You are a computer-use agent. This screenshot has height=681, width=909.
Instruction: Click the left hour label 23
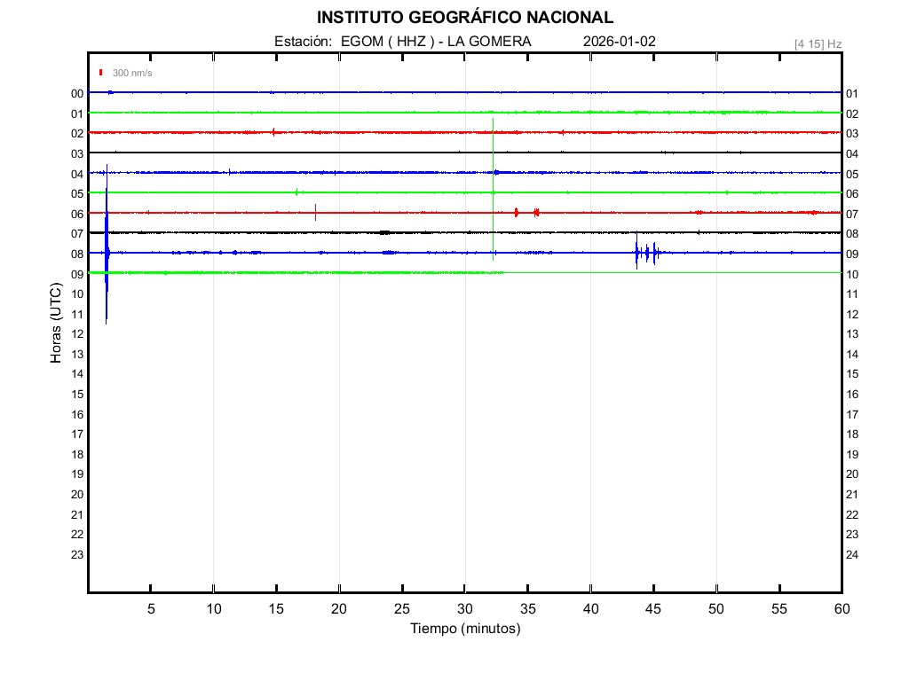click(x=77, y=555)
